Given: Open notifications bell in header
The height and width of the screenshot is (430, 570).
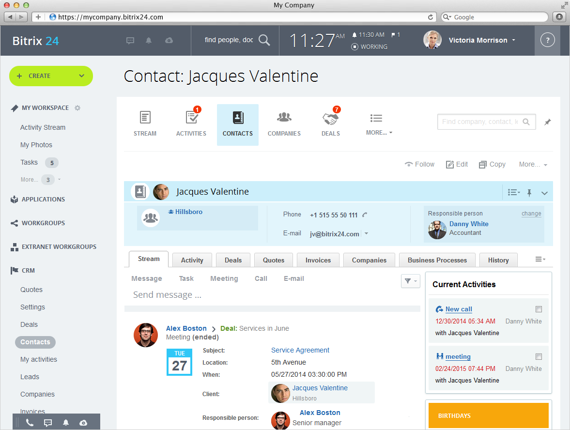Looking at the screenshot, I should tap(149, 40).
